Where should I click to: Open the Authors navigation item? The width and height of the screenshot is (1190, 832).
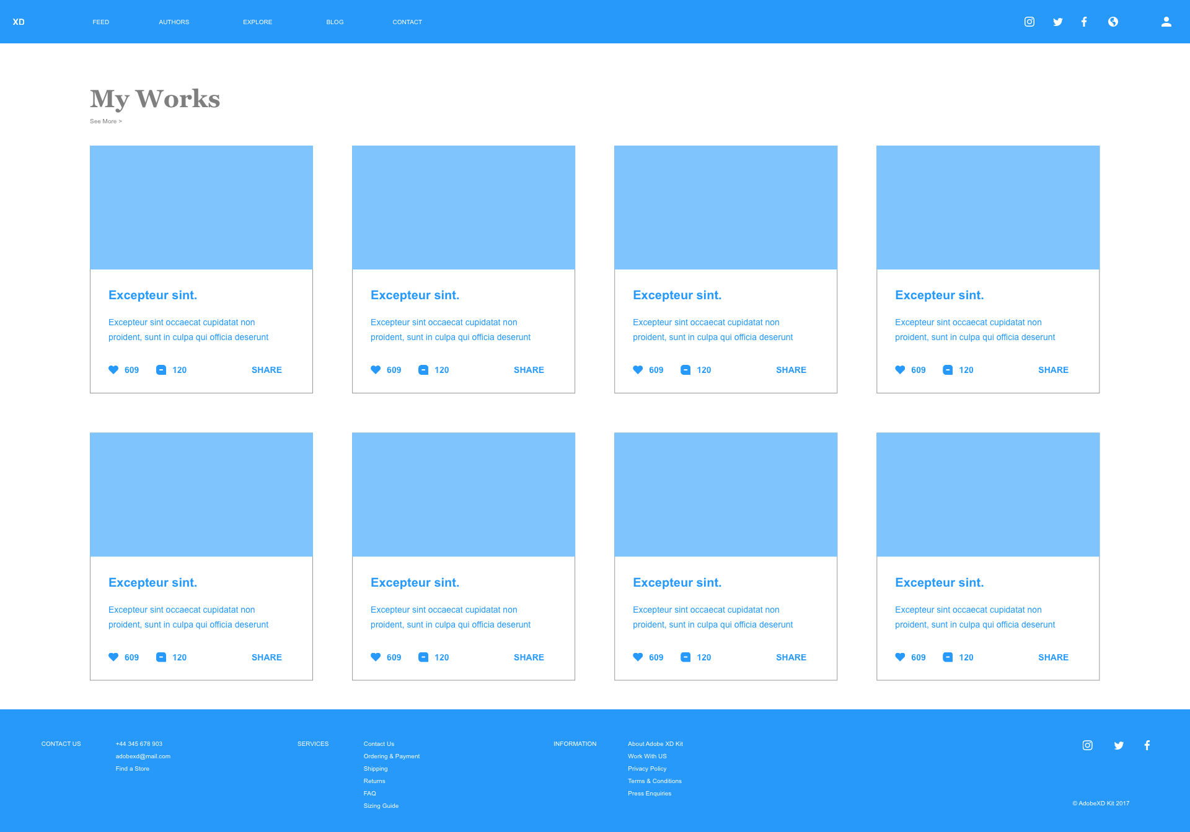tap(174, 22)
